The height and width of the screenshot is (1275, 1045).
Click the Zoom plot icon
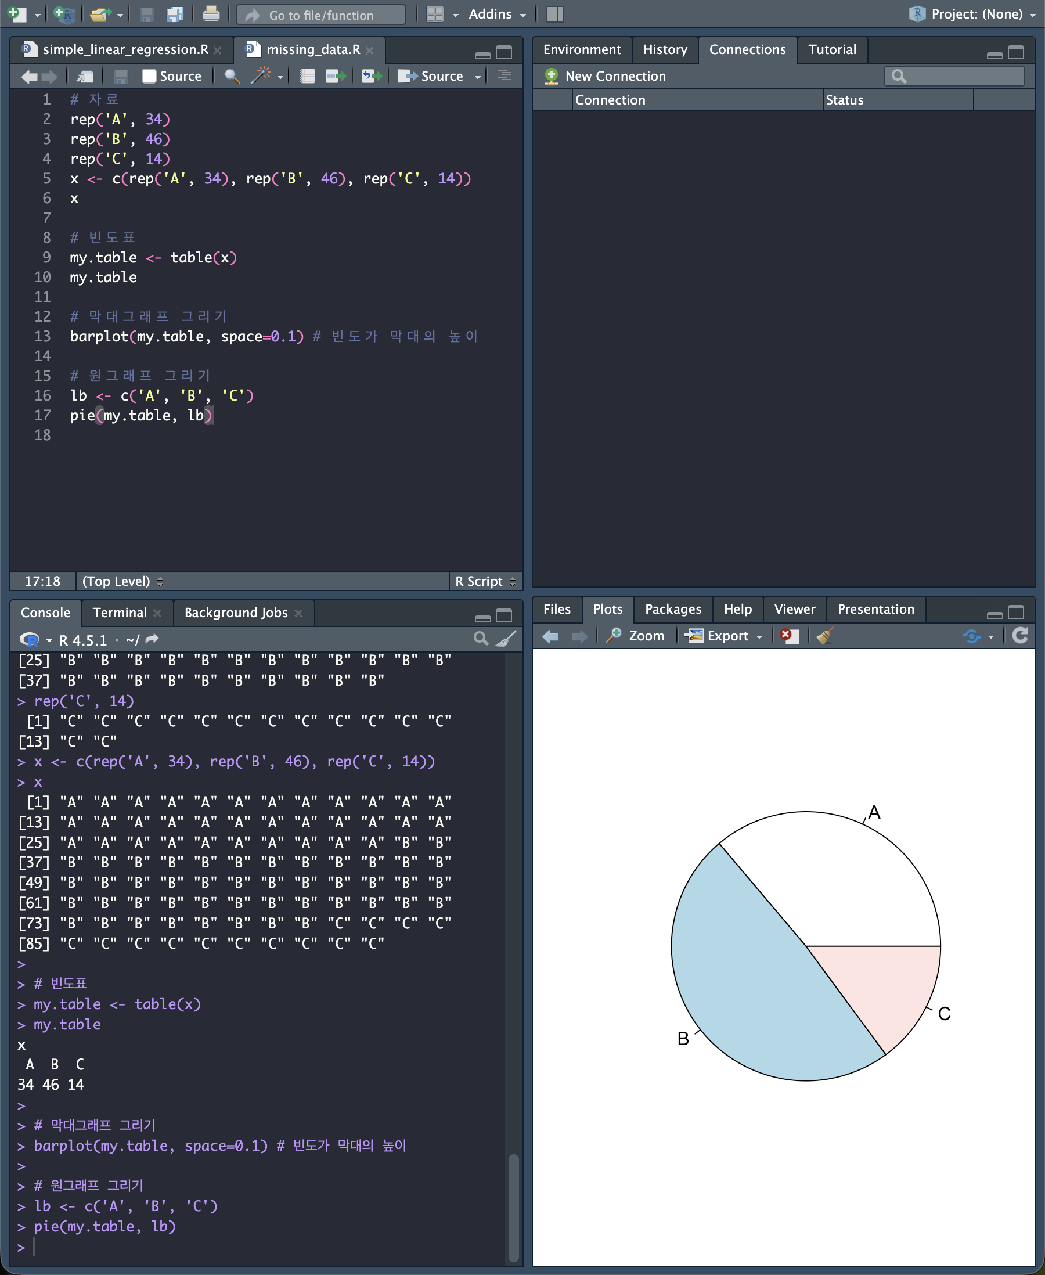point(636,636)
